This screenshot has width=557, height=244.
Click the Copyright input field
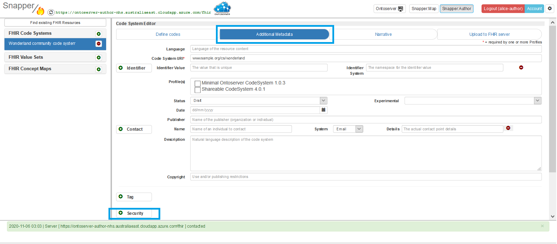tap(366, 177)
